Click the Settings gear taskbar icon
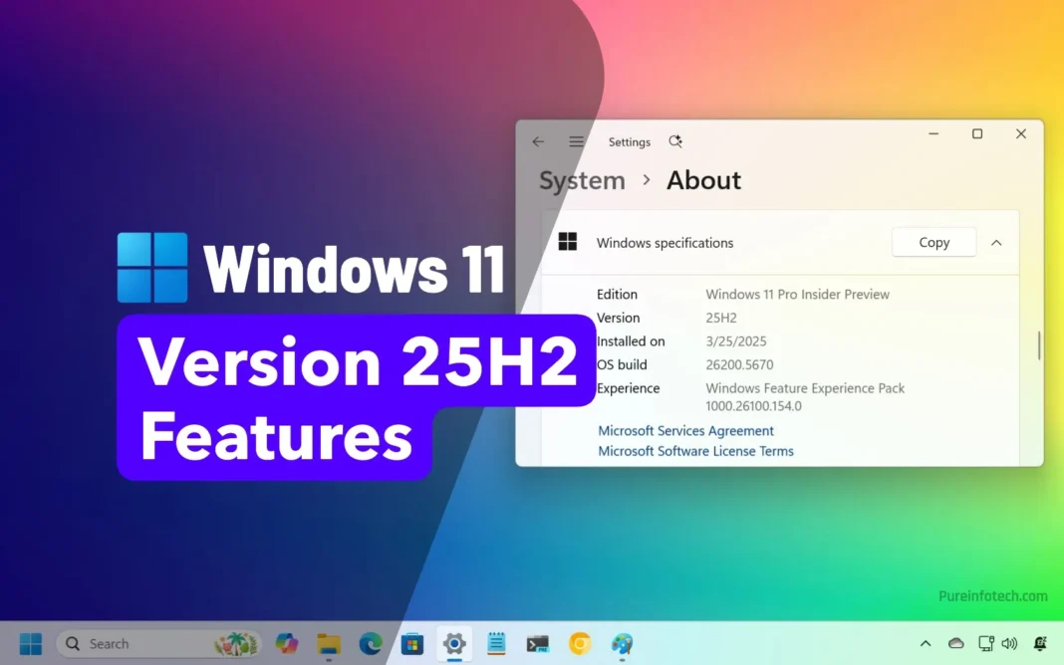 click(x=454, y=644)
